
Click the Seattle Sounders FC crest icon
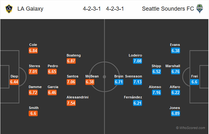(200, 9)
